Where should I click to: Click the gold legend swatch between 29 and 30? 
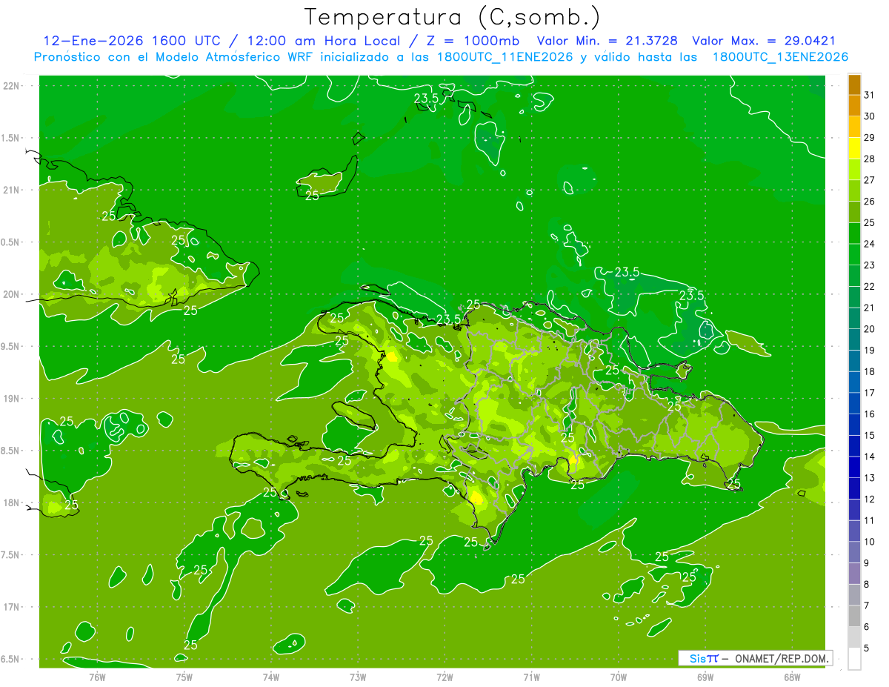click(854, 127)
